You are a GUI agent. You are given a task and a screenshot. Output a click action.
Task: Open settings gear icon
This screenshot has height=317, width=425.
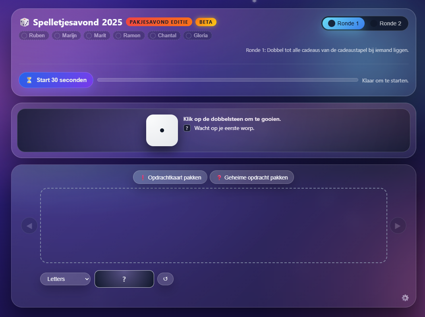[x=405, y=298]
